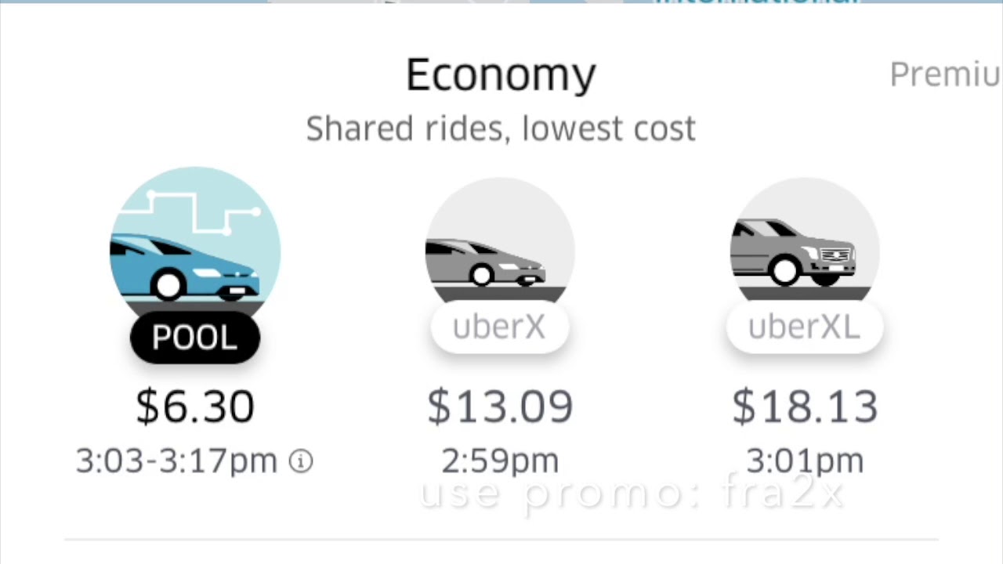This screenshot has width=1003, height=564.
Task: Tap the uberX label badge
Action: tap(499, 327)
